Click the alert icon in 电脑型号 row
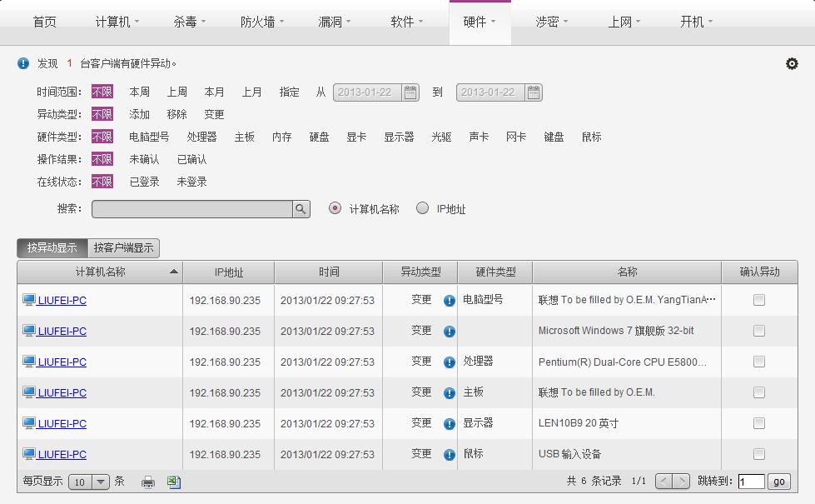The image size is (815, 504). (449, 301)
